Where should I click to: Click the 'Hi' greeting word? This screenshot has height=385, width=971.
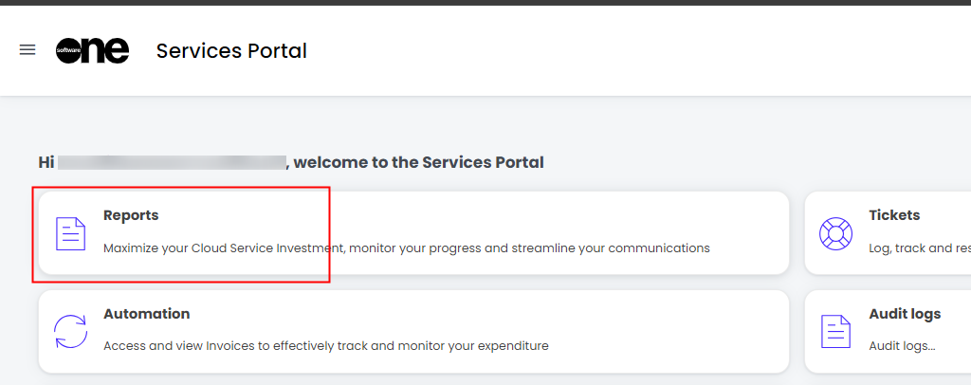46,163
